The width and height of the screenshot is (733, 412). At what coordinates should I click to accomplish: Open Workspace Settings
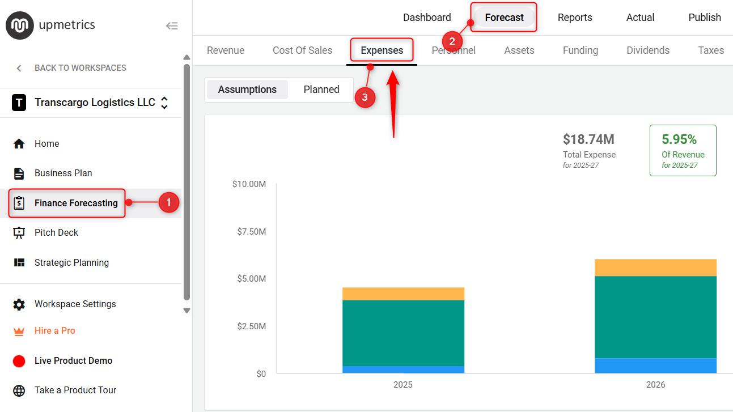pos(75,304)
